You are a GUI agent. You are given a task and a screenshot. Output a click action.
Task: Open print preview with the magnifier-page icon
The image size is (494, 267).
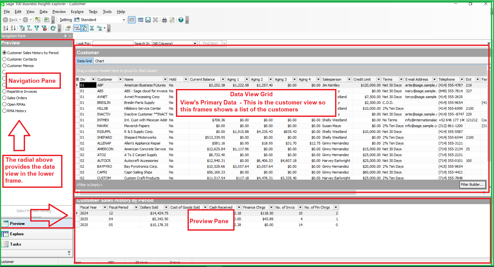pyautogui.click(x=172, y=20)
